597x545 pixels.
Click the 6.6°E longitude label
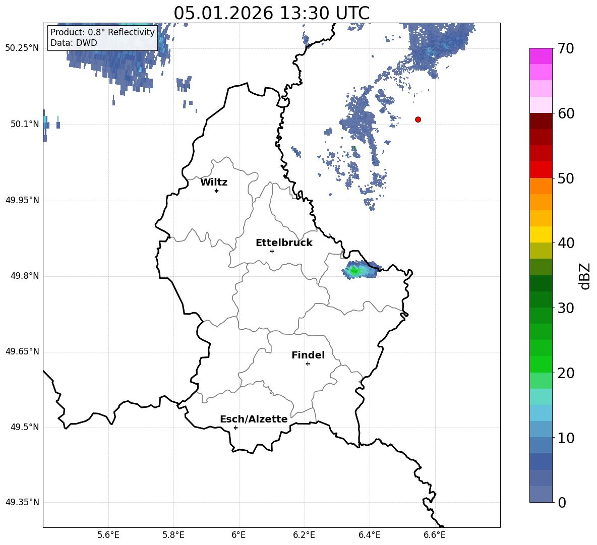tap(435, 535)
